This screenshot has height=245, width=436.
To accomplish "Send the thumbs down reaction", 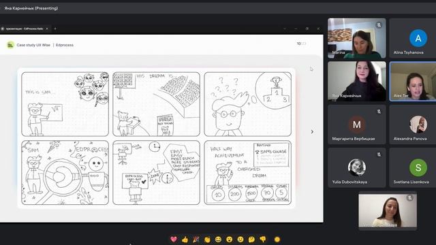I will [x=263, y=239].
